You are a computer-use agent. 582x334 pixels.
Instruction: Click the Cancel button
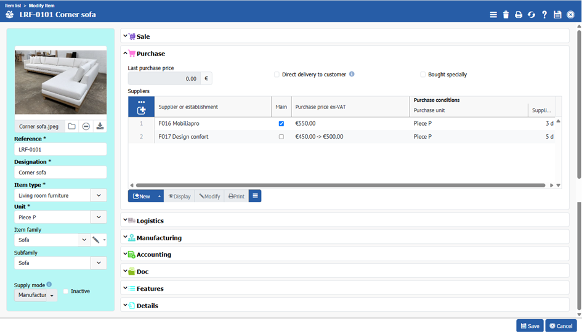click(x=560, y=326)
